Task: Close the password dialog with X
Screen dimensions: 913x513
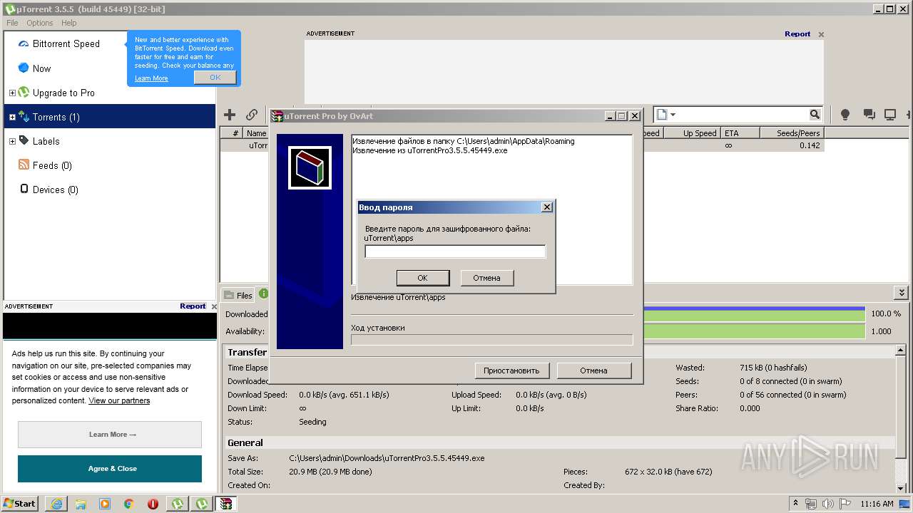Action: 547,207
